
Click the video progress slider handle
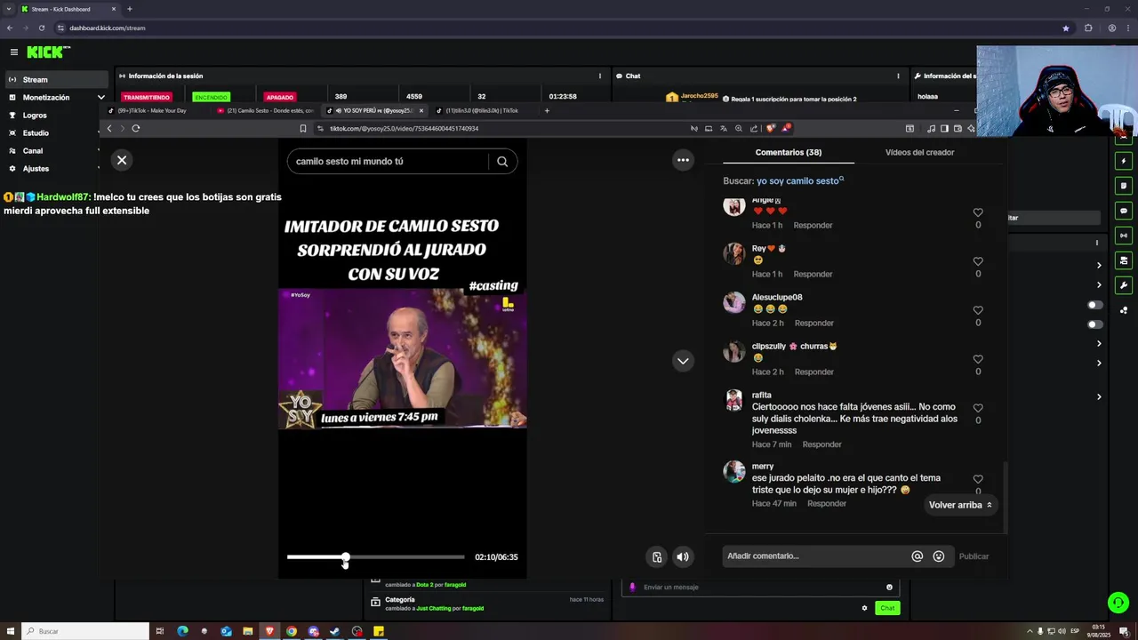346,557
